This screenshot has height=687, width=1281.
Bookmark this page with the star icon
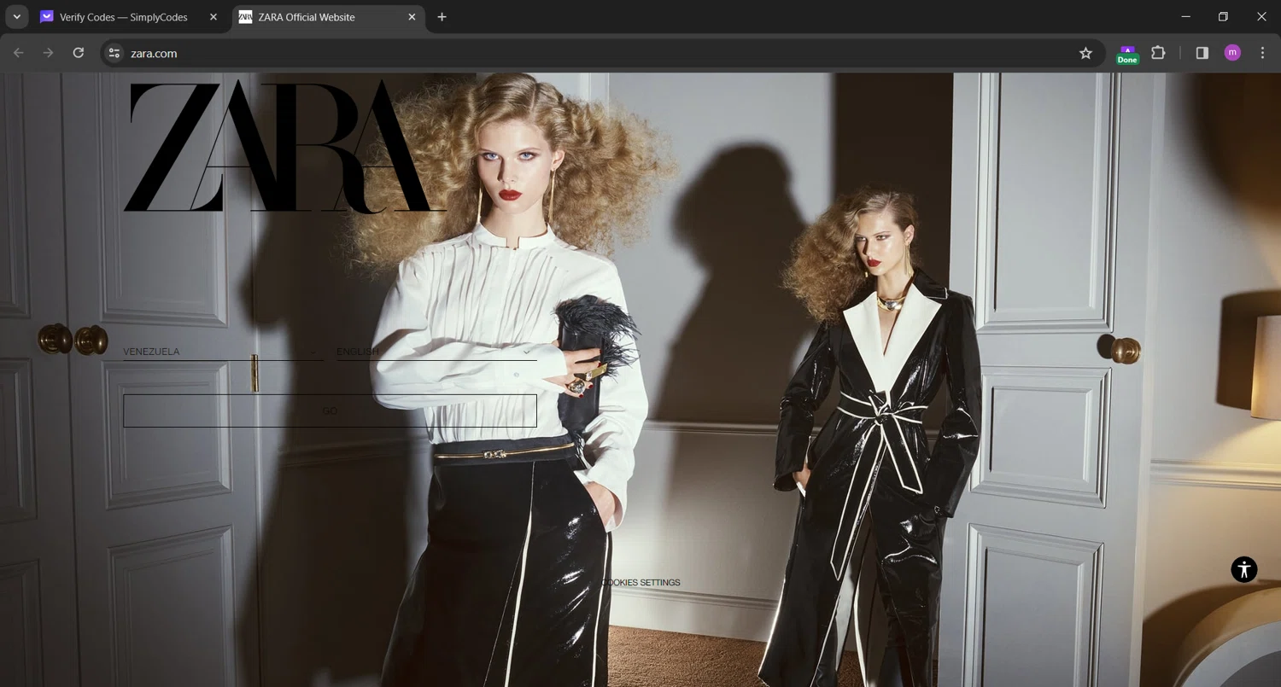click(1085, 53)
